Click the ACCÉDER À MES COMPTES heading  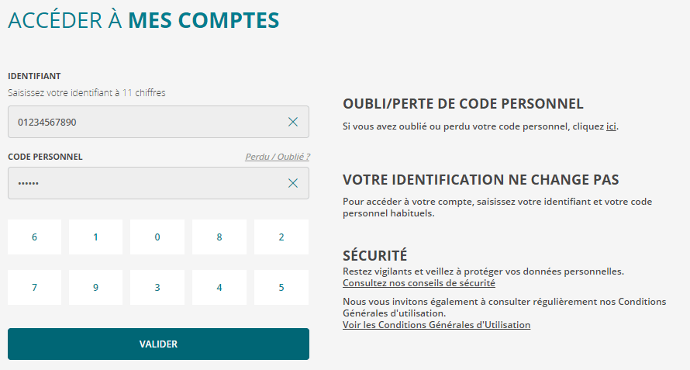tap(143, 21)
